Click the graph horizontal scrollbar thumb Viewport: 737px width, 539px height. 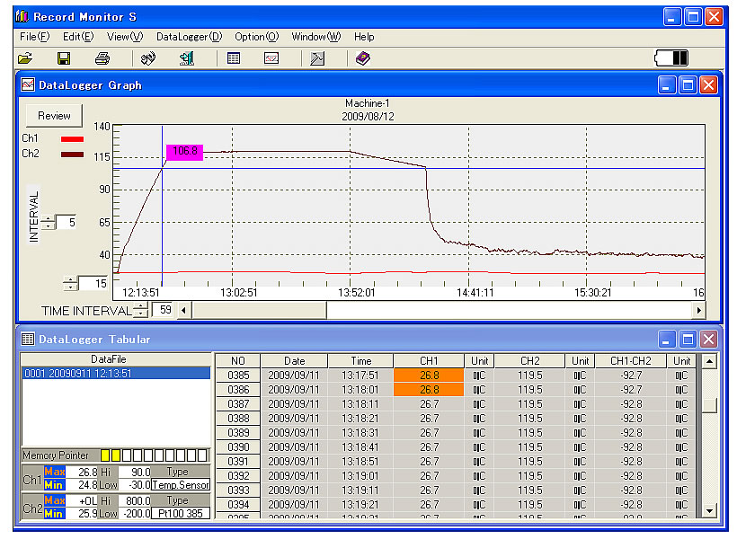click(259, 310)
